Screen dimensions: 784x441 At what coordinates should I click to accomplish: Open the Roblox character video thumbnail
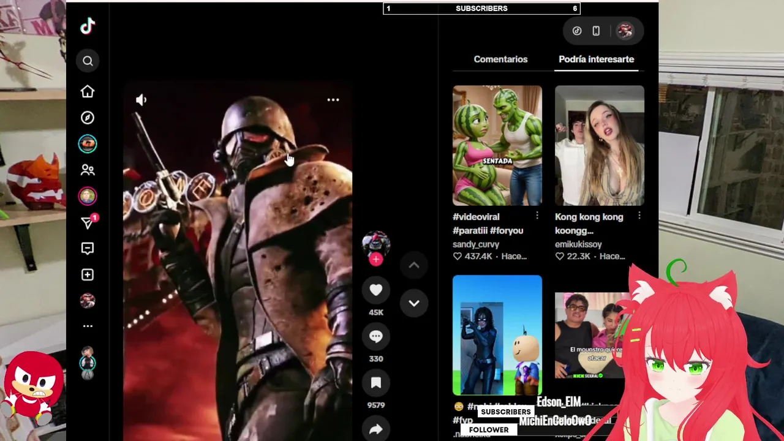point(497,335)
